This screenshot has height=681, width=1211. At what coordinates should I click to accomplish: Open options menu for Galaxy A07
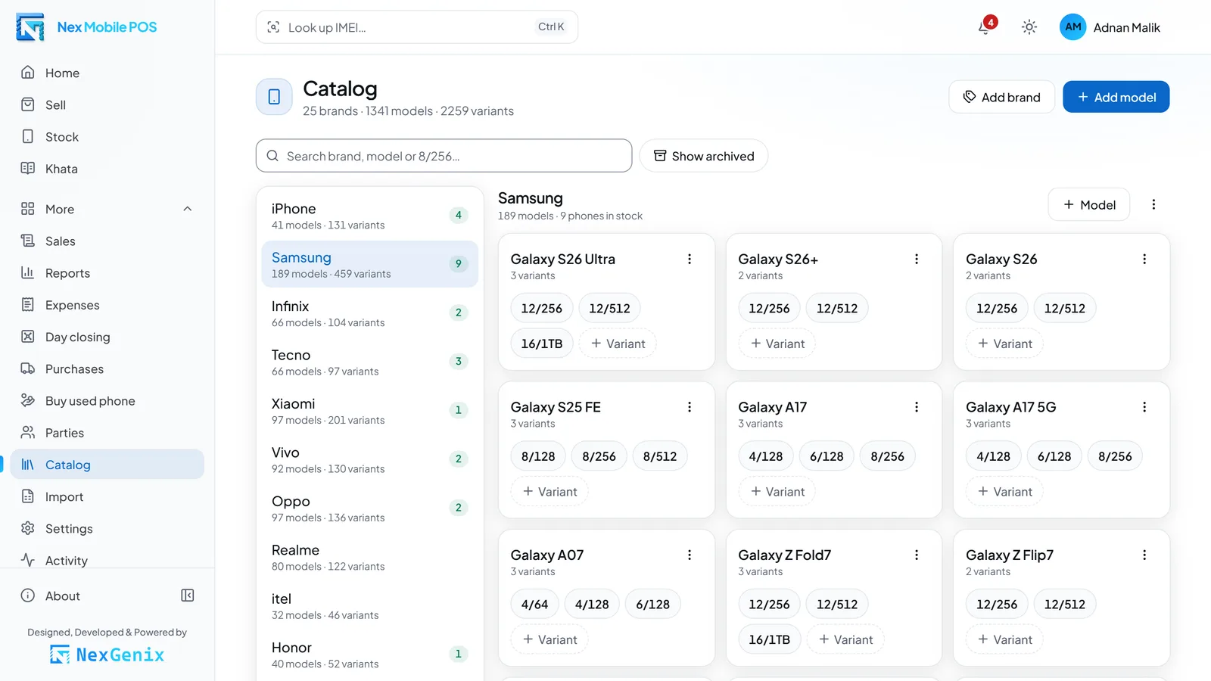click(x=690, y=555)
